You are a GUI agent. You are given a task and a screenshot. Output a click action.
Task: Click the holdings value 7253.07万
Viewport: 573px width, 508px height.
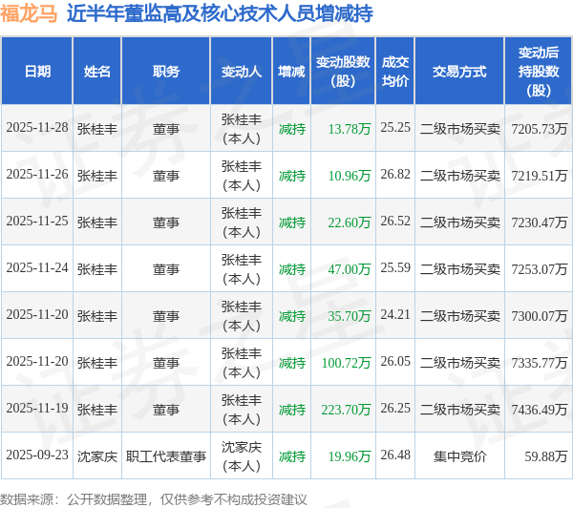click(x=540, y=269)
